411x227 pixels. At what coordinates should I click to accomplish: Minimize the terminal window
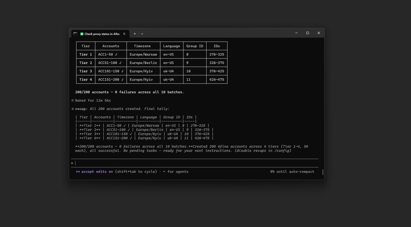(x=296, y=33)
